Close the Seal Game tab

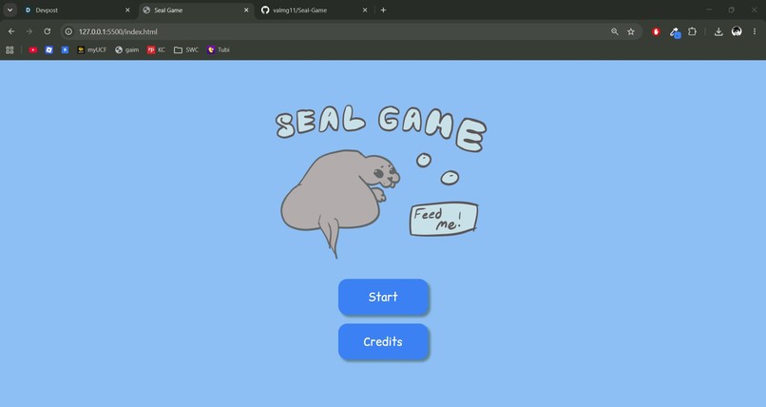[x=246, y=10]
